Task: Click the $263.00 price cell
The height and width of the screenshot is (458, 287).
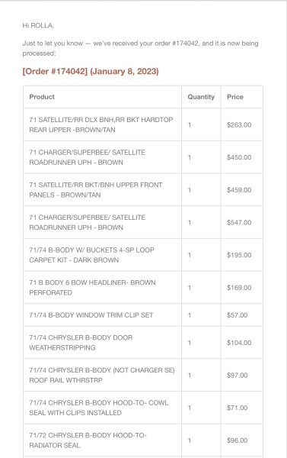Action: [239, 125]
